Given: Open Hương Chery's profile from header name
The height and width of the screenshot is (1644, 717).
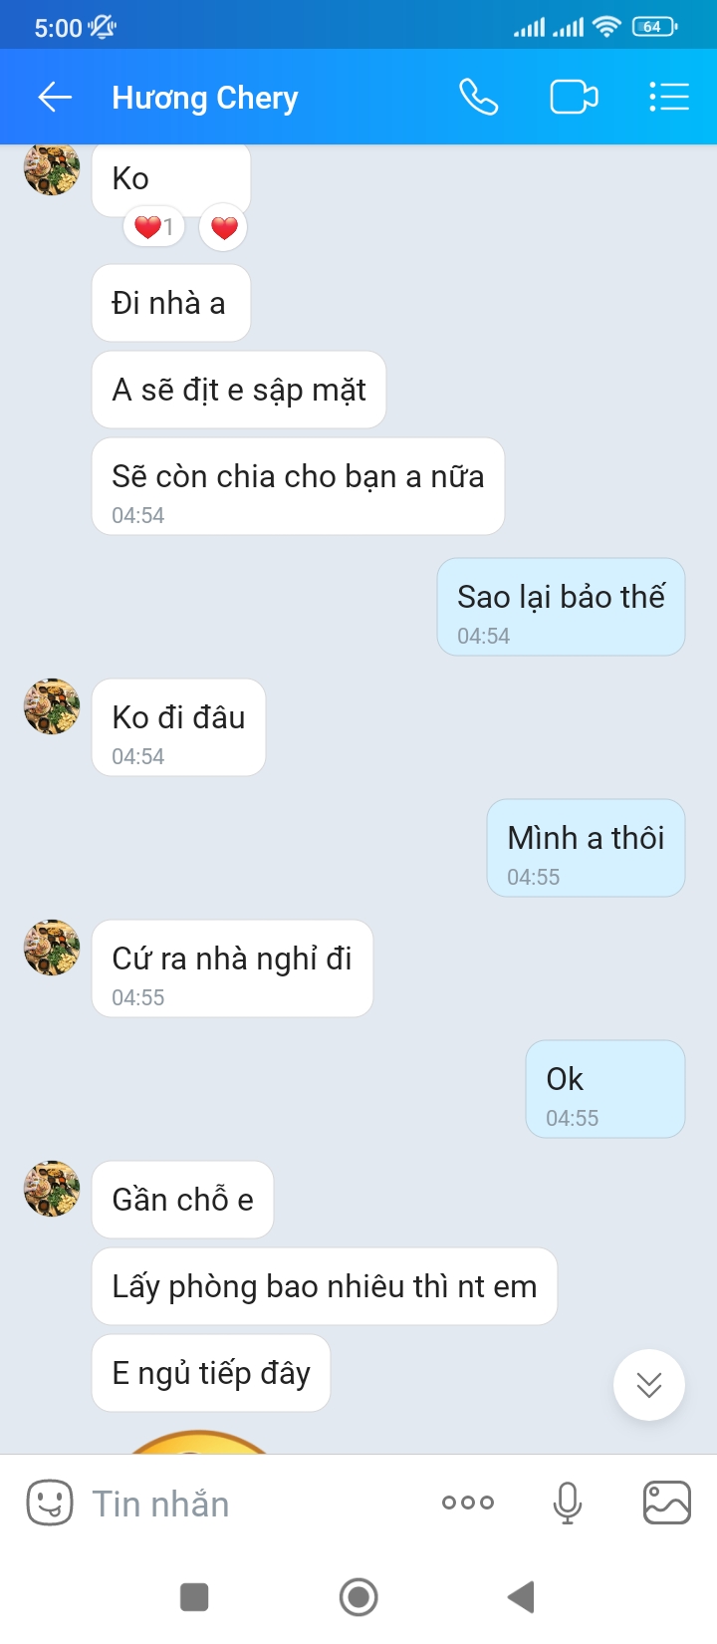Looking at the screenshot, I should (205, 98).
